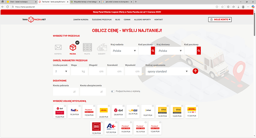256x138 pixels.
Task: Open the Moje Konto menu
Action: click(220, 20)
